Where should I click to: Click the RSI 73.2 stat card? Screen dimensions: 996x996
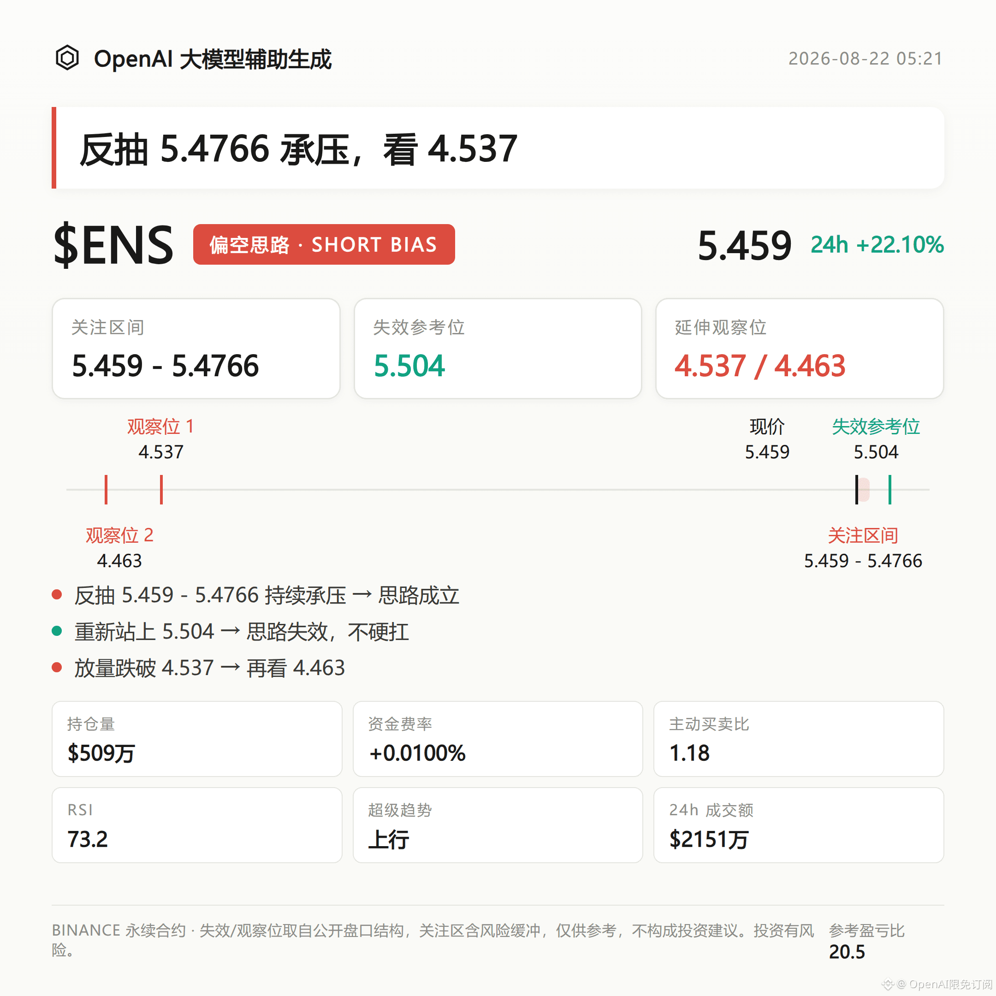[x=197, y=825]
